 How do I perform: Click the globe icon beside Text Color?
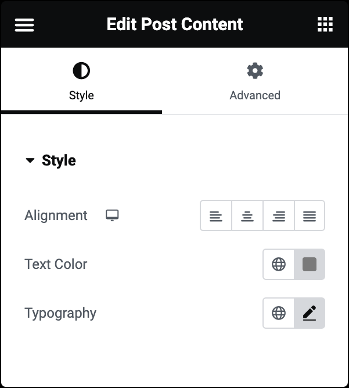(279, 264)
